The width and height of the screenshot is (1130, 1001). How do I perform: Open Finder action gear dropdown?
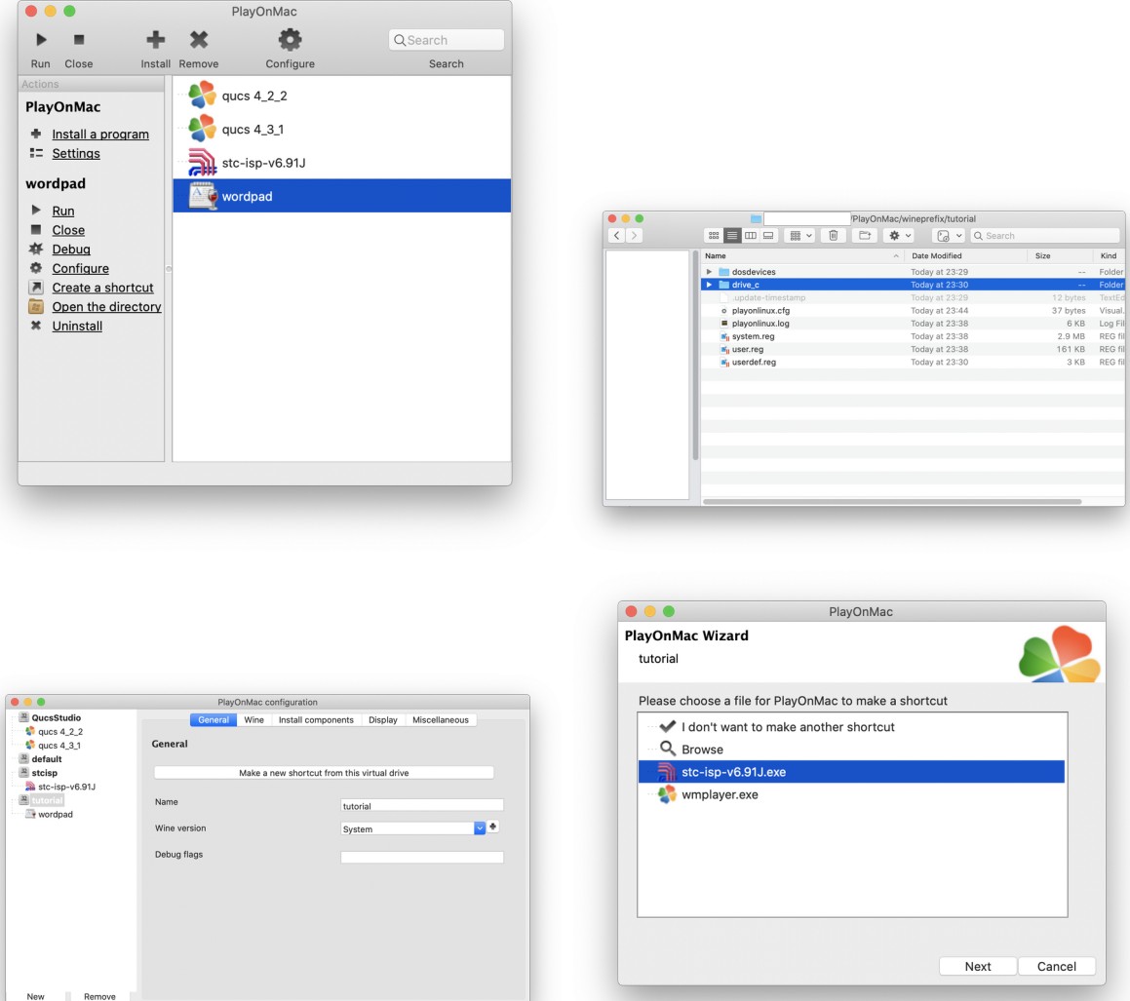pyautogui.click(x=900, y=236)
